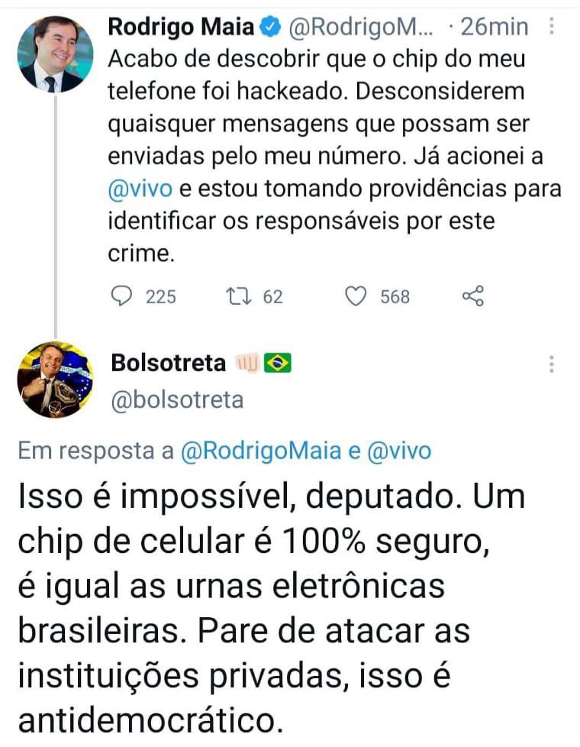Expand more options on Bolsotreta's reply
The width and height of the screenshot is (580, 747).
click(552, 364)
